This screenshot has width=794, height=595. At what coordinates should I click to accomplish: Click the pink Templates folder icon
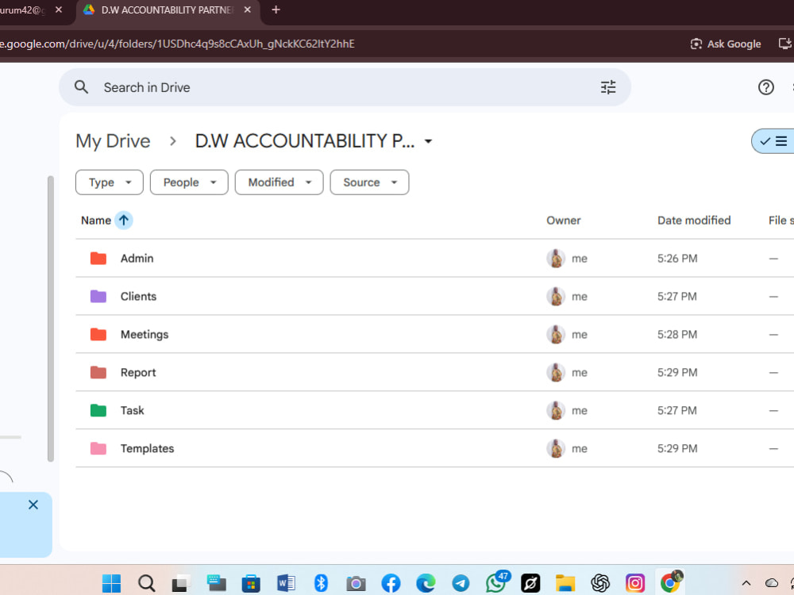pos(98,448)
